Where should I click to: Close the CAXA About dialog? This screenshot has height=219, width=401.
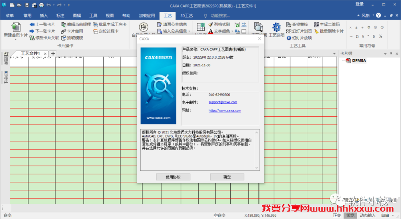(x=259, y=39)
